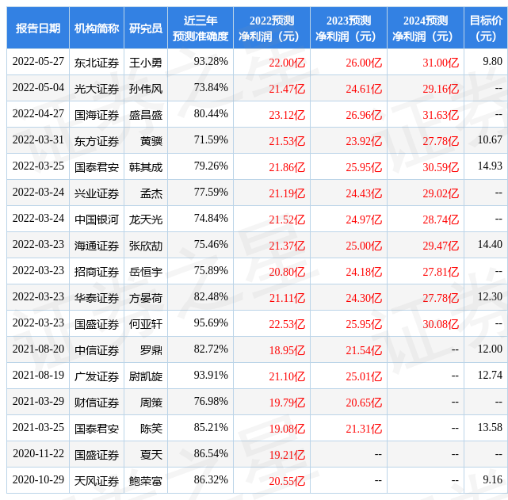Click analyst 盛昌盛 in 国海证券 row

[146, 115]
